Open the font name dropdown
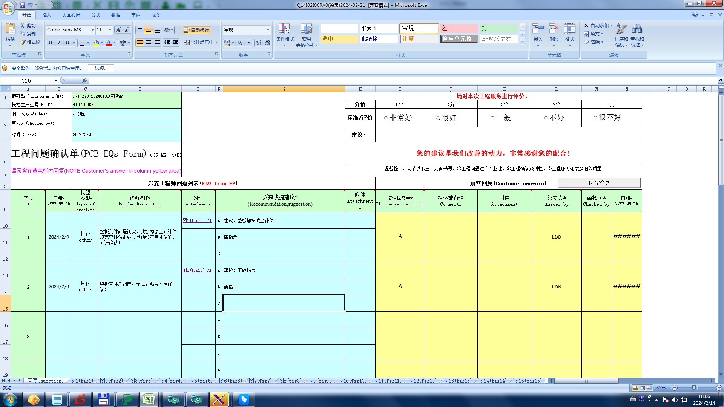The height and width of the screenshot is (407, 724). pyautogui.click(x=92, y=30)
